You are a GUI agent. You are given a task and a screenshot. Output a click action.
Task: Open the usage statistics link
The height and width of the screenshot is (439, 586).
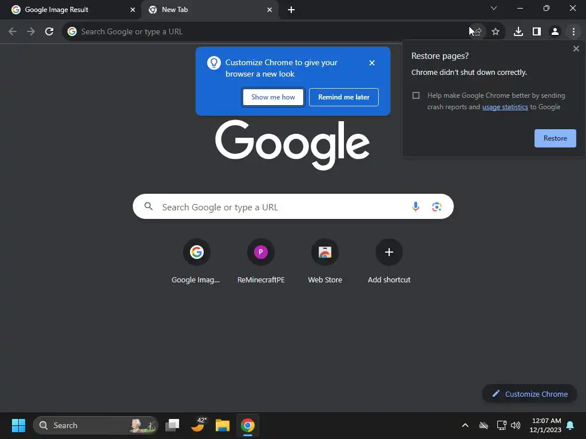tap(505, 107)
